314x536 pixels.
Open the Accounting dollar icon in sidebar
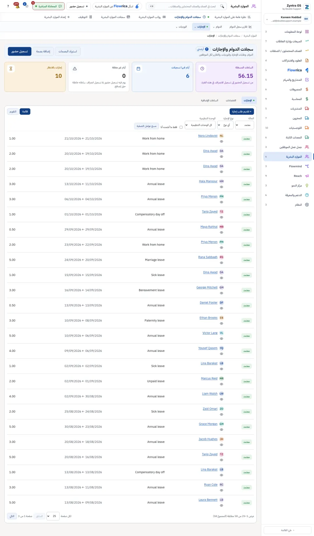tap(307, 99)
